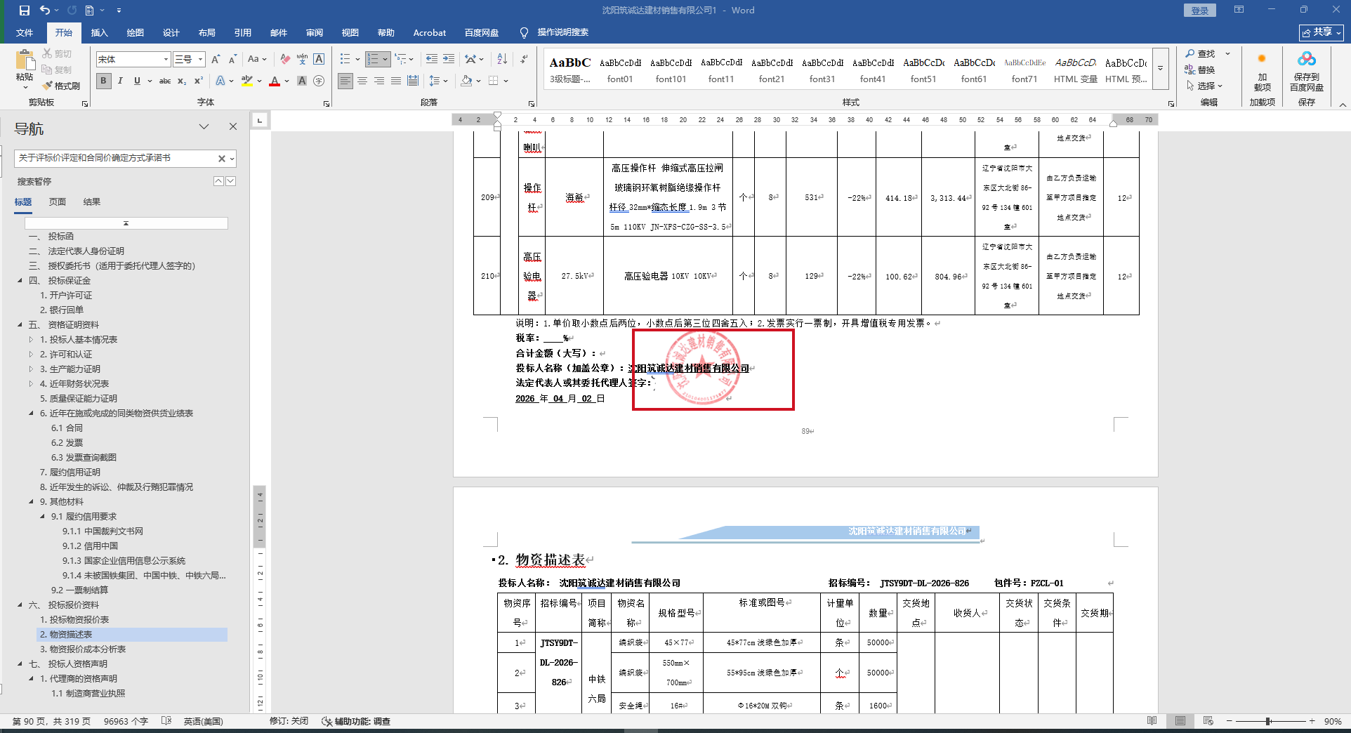
Task: Save to Baidu Netdisk via 保存到百度网盘
Action: point(1307,72)
